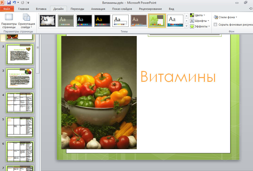Select the Дизайн tab
This screenshot has height=171, width=253.
[x=59, y=9]
